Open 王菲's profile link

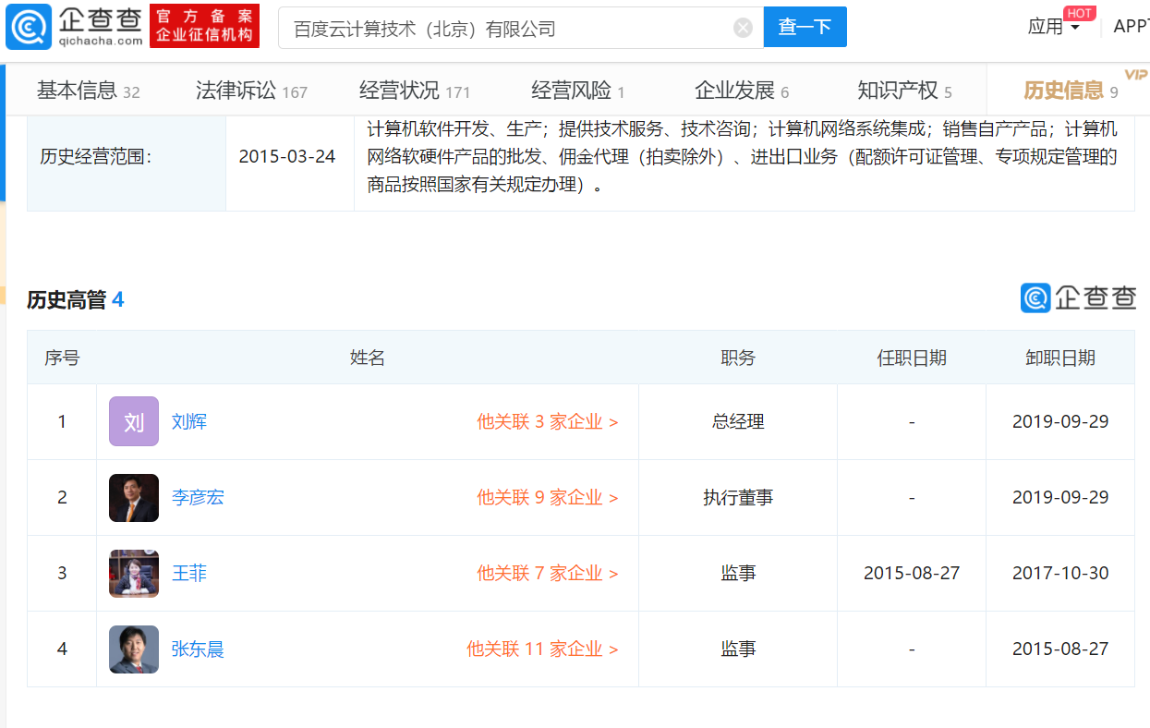click(189, 573)
